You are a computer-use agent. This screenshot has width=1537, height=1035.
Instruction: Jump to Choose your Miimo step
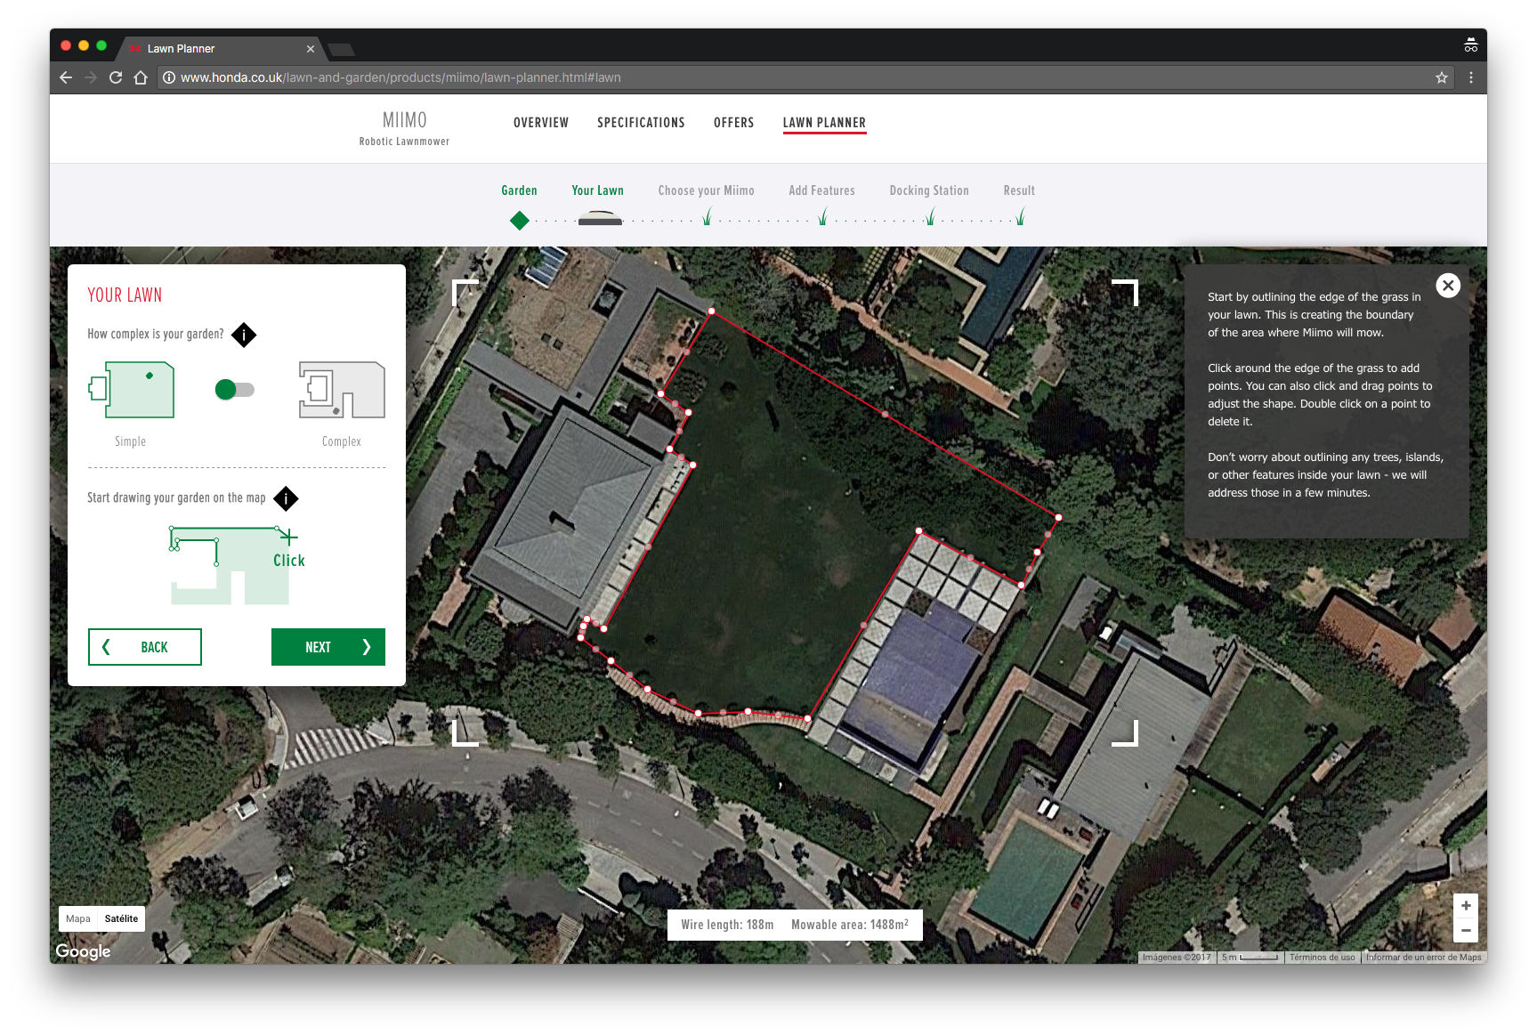coord(706,190)
